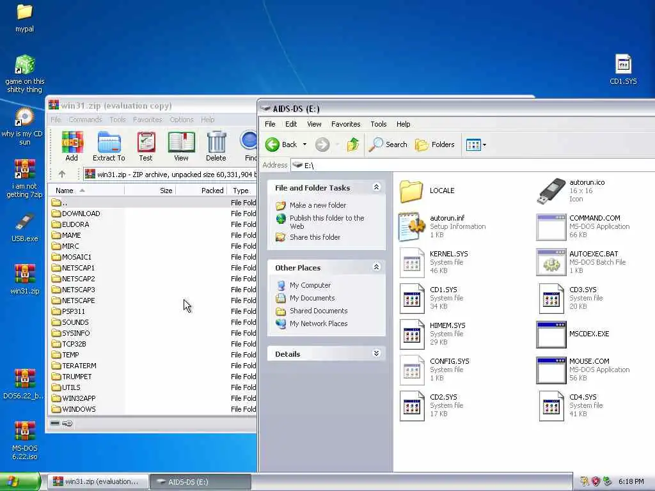Open the Commands menu in WinRAR

pos(85,120)
